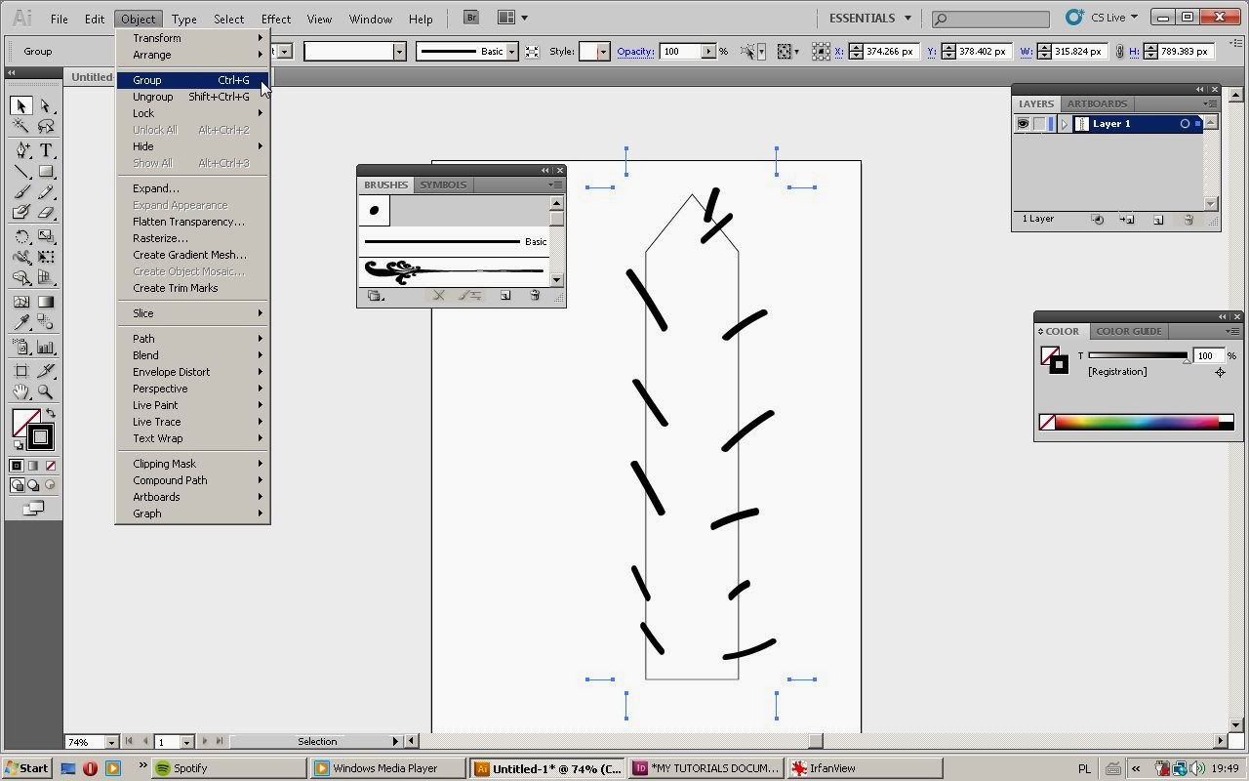1249x781 pixels.
Task: Select the Magic Wand tool
Action: [x=21, y=127]
